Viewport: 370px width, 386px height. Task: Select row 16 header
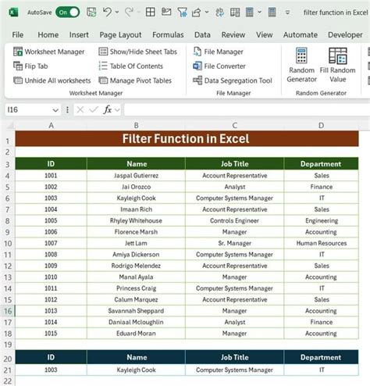point(8,311)
